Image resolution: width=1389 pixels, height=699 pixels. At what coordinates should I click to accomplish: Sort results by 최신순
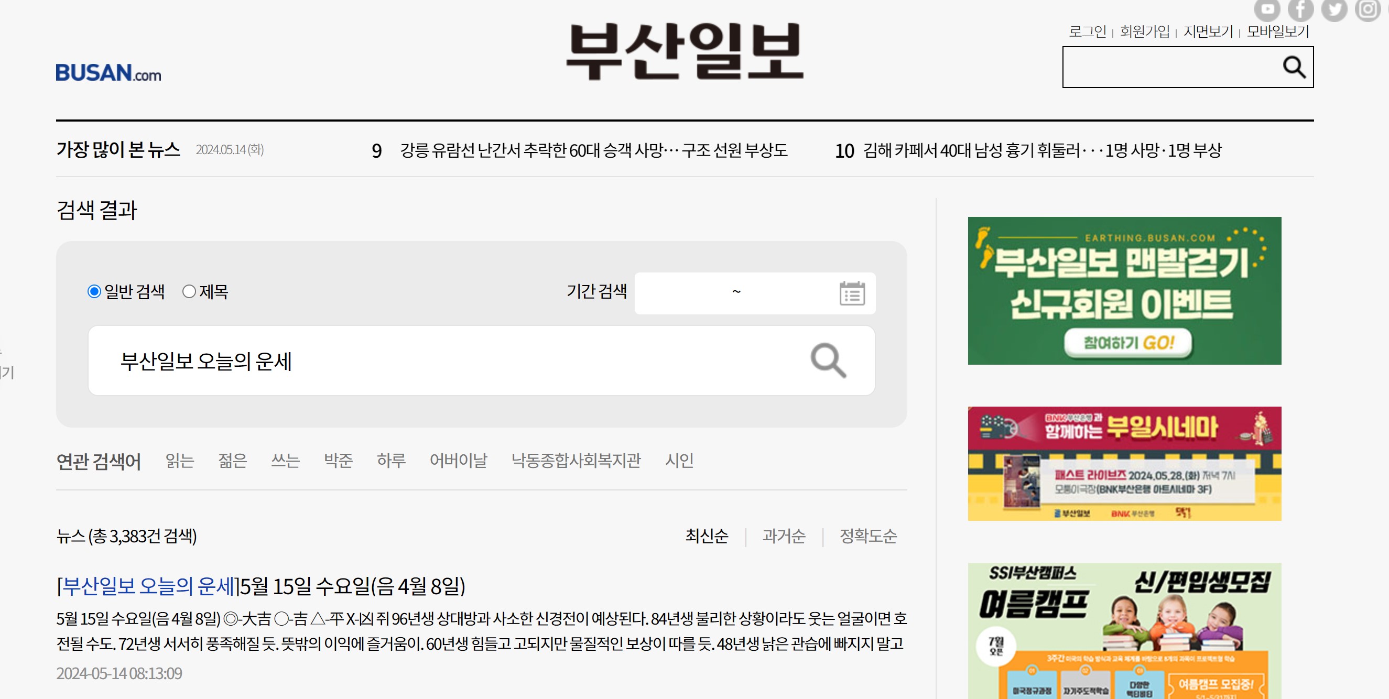(707, 536)
